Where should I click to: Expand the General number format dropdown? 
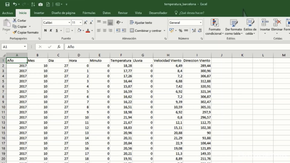click(201, 23)
